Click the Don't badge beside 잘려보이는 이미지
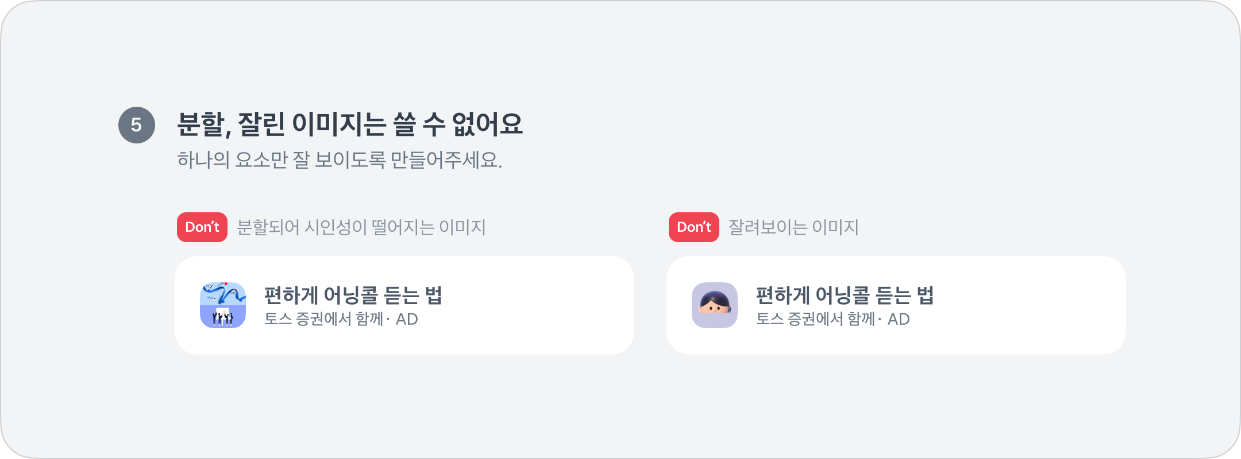Viewport: 1241px width, 459px height. coord(694,227)
